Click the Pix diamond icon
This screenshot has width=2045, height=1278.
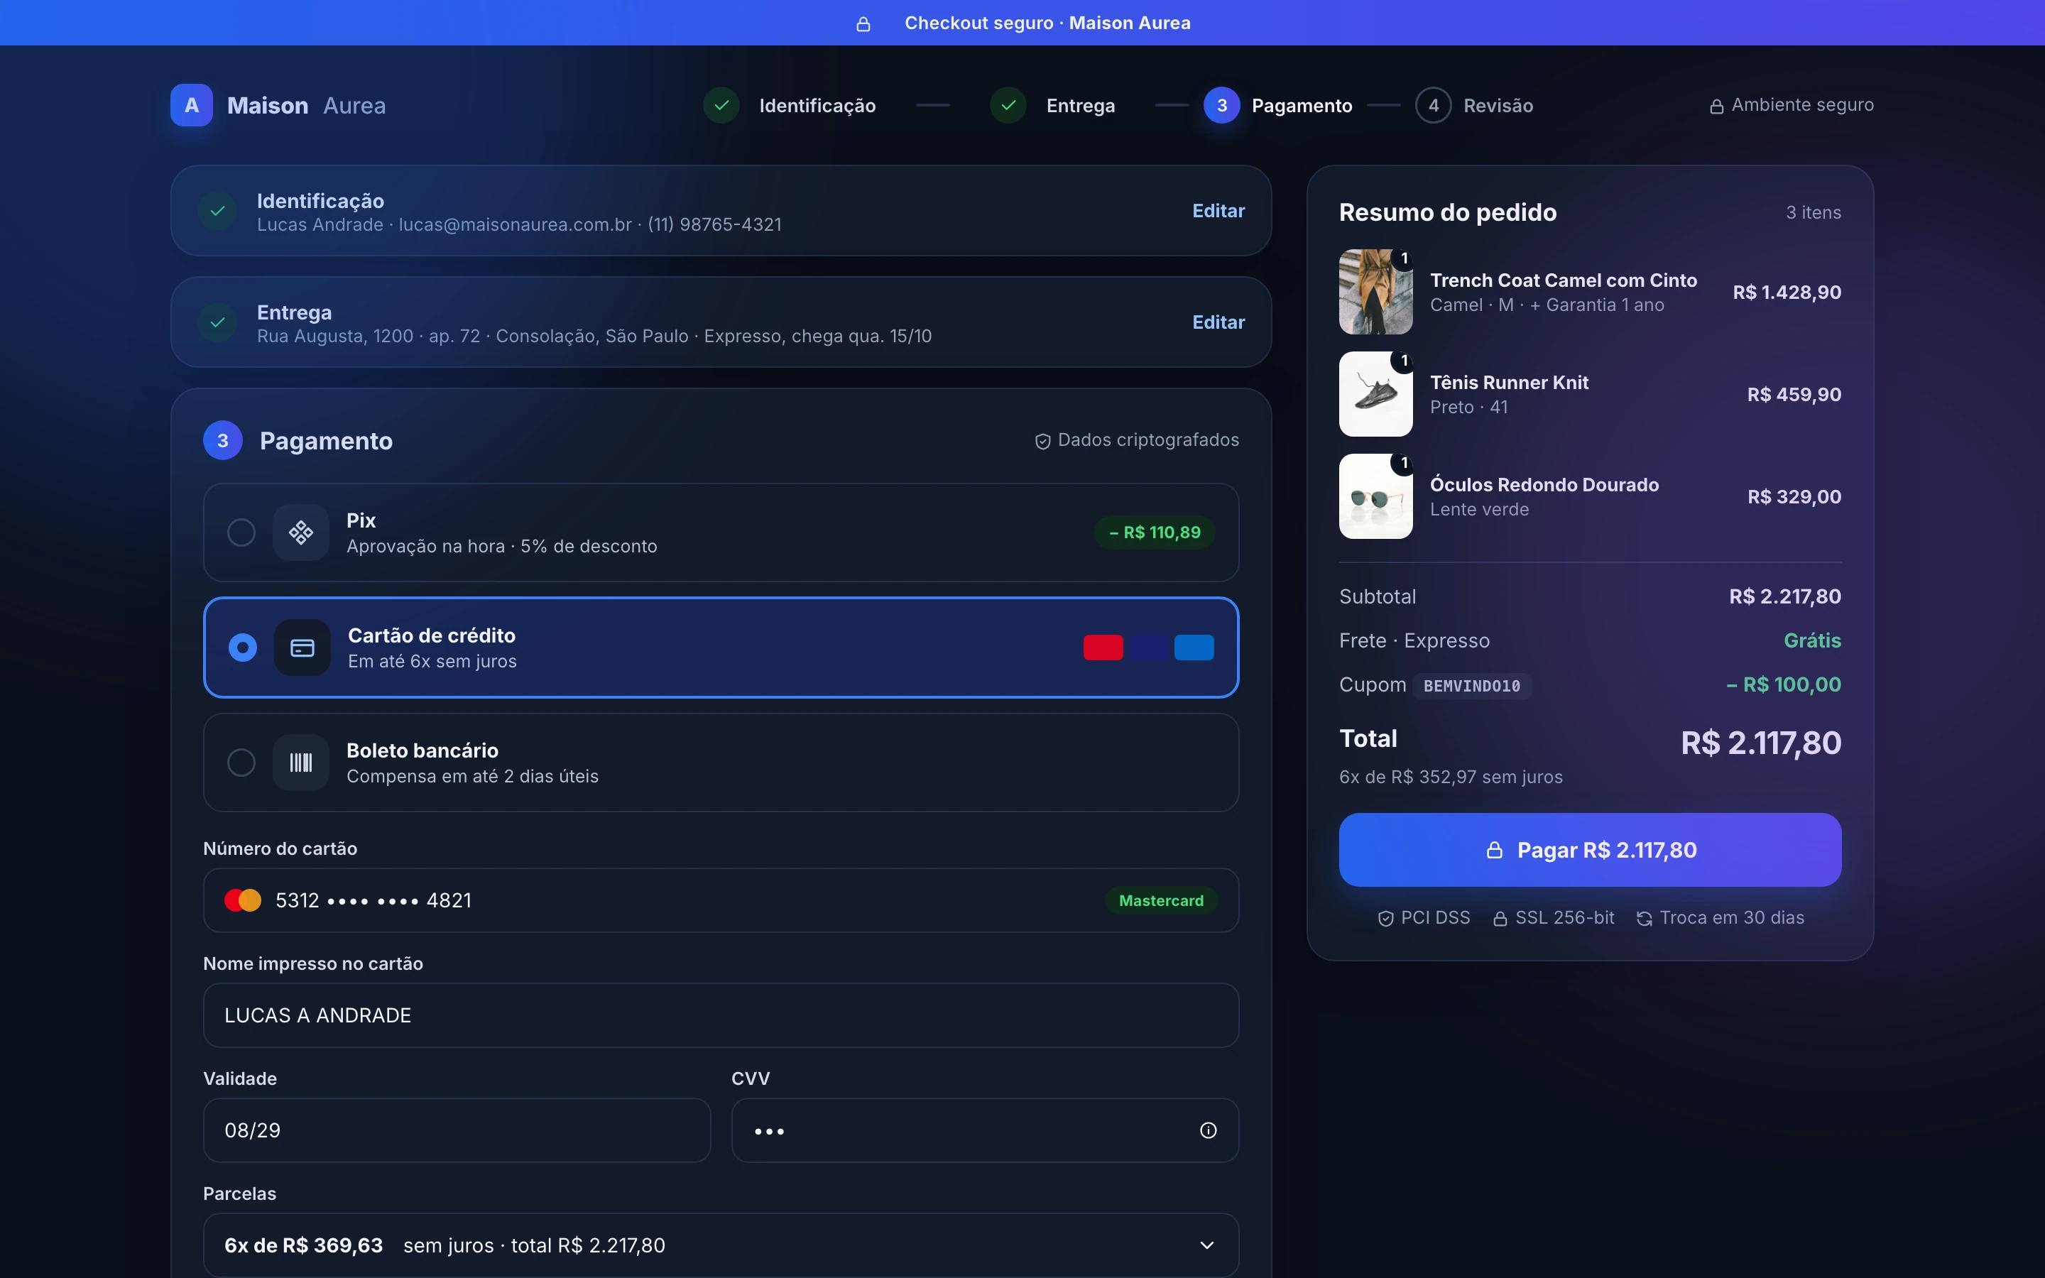pos(301,532)
